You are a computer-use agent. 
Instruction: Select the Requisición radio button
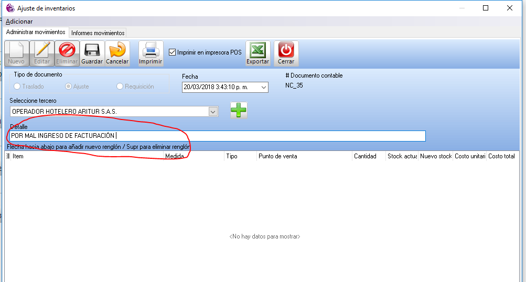120,86
